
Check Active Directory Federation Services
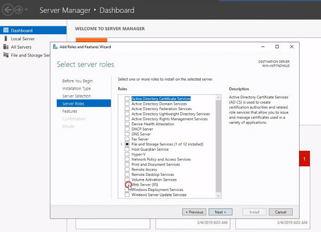point(127,109)
